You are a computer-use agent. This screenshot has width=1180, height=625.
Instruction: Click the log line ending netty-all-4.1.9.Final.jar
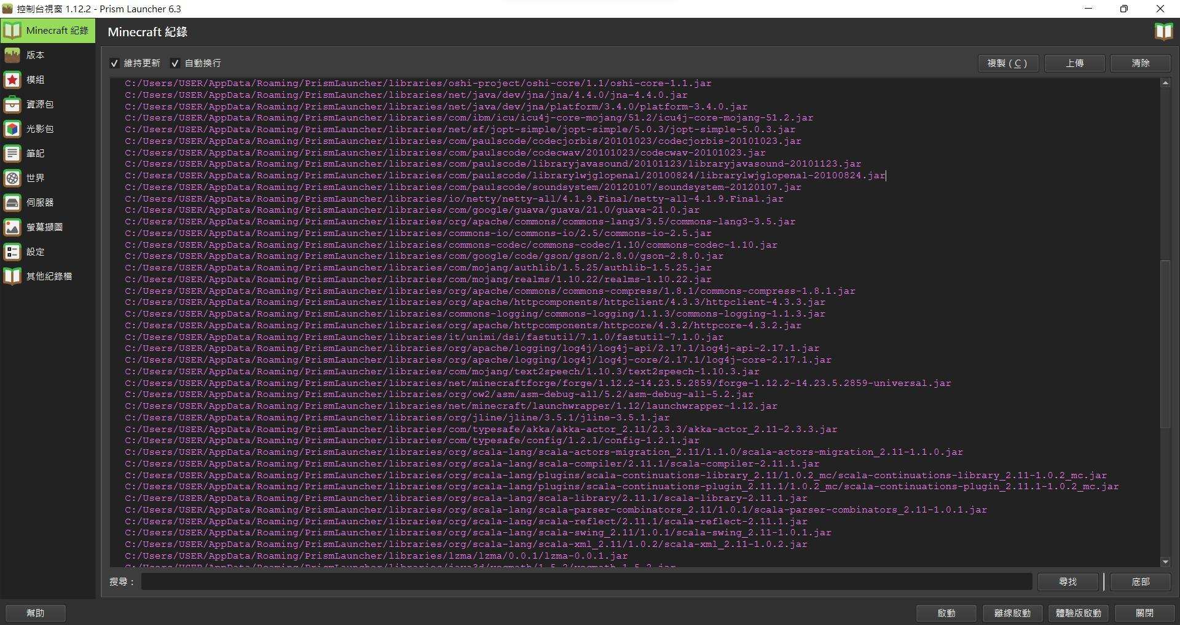click(454, 199)
